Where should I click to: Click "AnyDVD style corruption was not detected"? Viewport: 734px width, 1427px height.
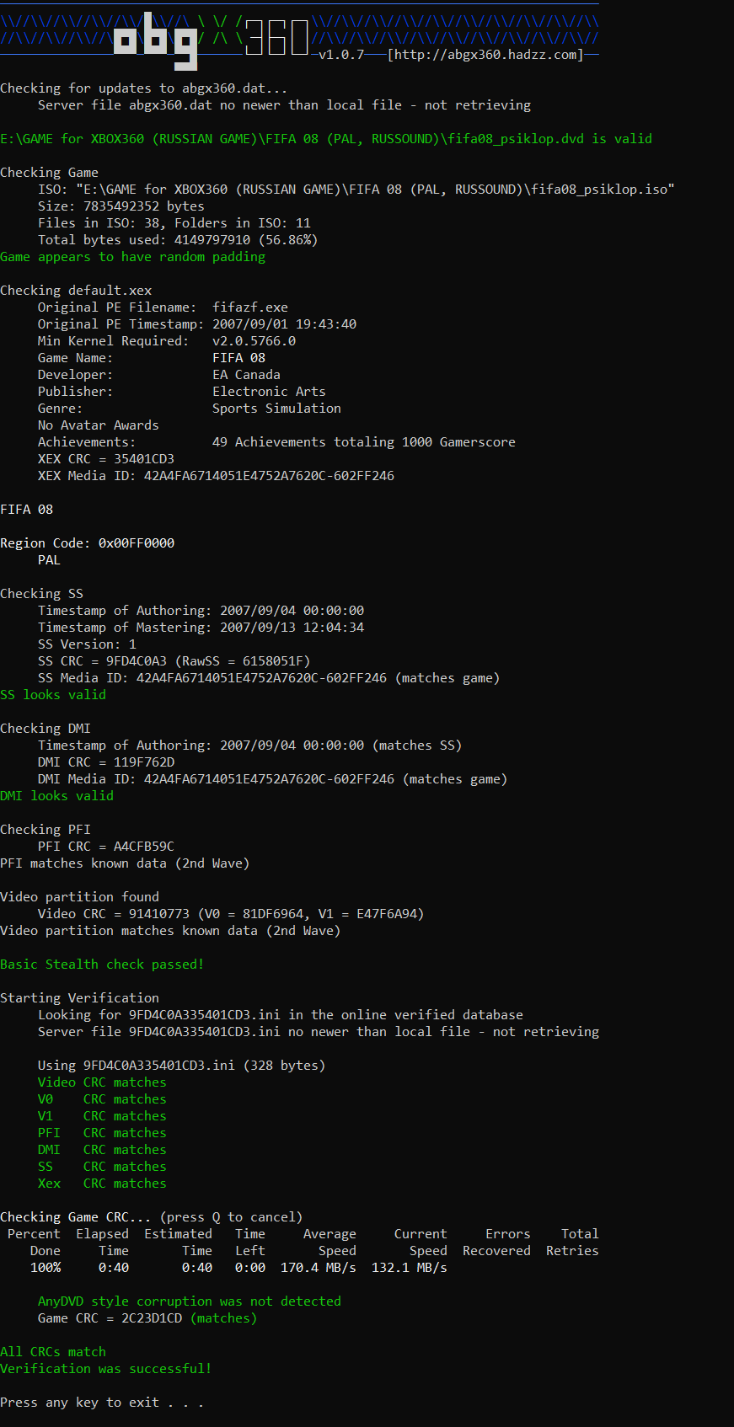pyautogui.click(x=190, y=1301)
